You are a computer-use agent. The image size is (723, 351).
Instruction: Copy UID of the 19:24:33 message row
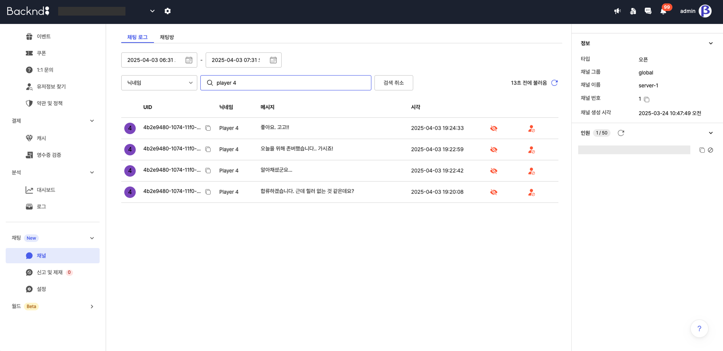click(x=208, y=128)
